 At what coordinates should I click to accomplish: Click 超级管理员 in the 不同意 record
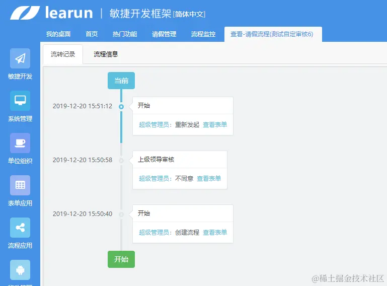(x=153, y=178)
